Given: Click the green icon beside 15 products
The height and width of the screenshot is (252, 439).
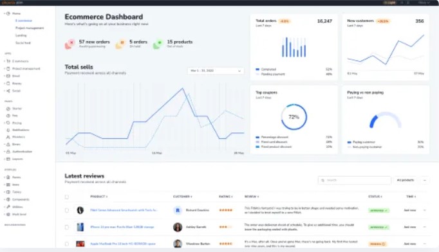Looking at the screenshot, I should point(158,44).
